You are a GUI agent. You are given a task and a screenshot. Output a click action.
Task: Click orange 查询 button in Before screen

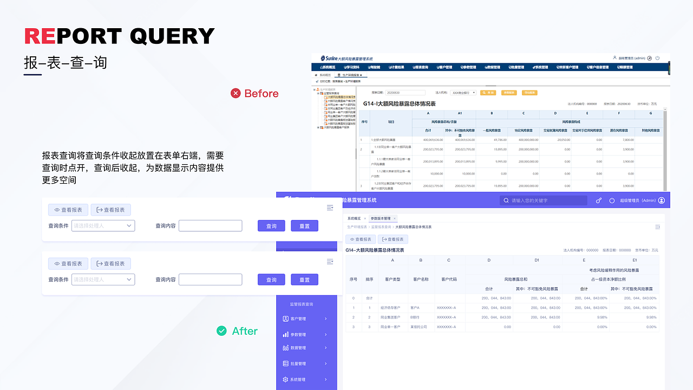tap(487, 93)
